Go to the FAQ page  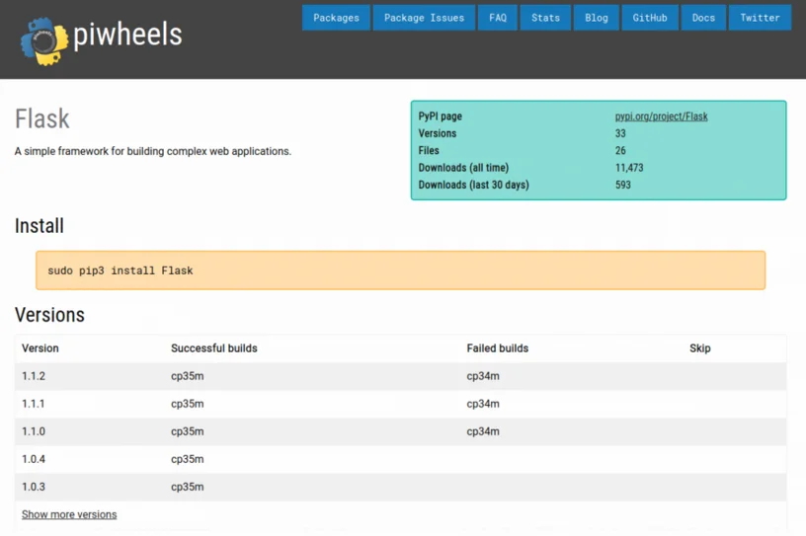(x=498, y=18)
